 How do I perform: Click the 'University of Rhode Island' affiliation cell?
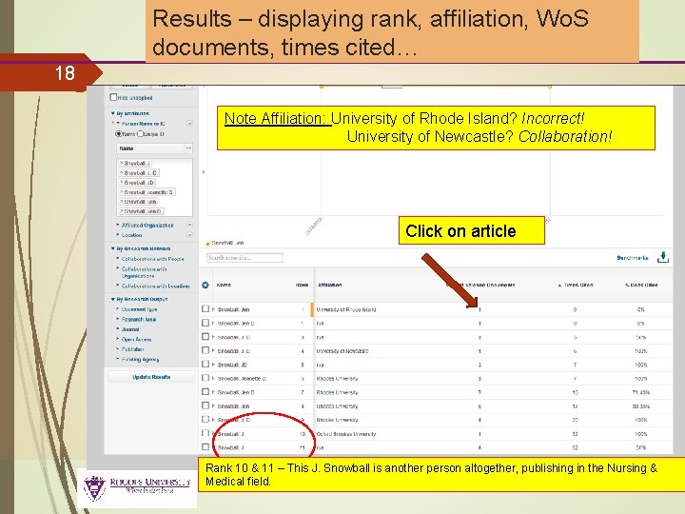point(346,309)
